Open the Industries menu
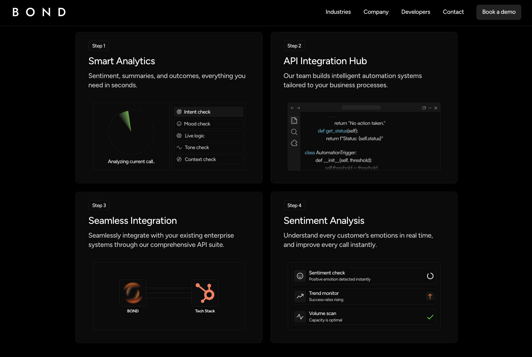Screen dimensions: 532x357 pyautogui.click(x=338, y=12)
